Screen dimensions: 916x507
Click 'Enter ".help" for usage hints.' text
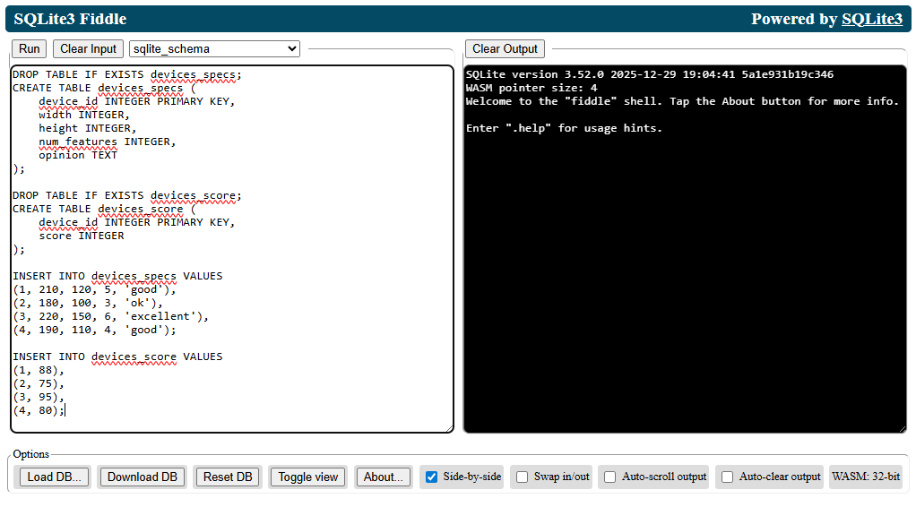564,128
